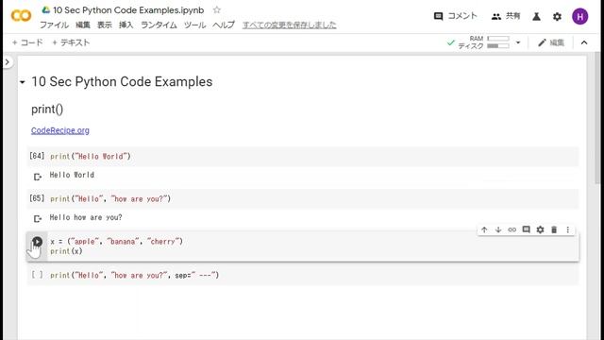Screen dimensions: 604x340
Task: Move the cell down with the arrow icon
Action: click(498, 229)
